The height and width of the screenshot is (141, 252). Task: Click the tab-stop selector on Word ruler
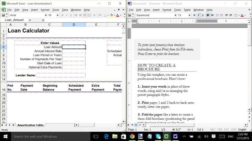129,21
